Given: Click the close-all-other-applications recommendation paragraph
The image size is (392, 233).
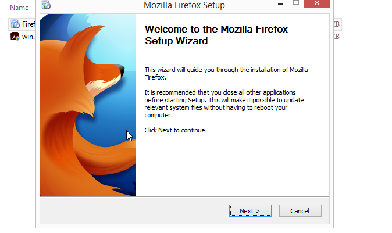Looking at the screenshot, I should [x=224, y=103].
